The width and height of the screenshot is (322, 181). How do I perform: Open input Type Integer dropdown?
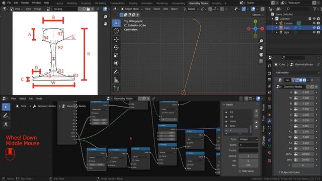pyautogui.click(x=248, y=139)
